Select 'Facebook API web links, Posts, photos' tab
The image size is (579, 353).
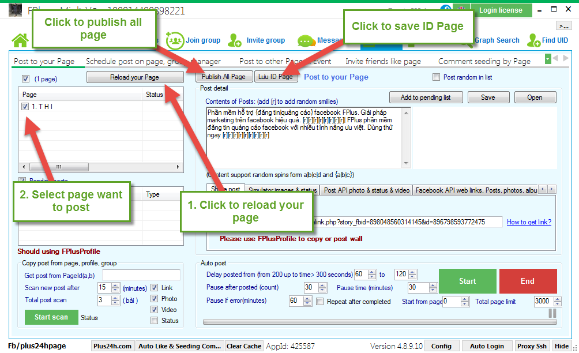coord(476,190)
